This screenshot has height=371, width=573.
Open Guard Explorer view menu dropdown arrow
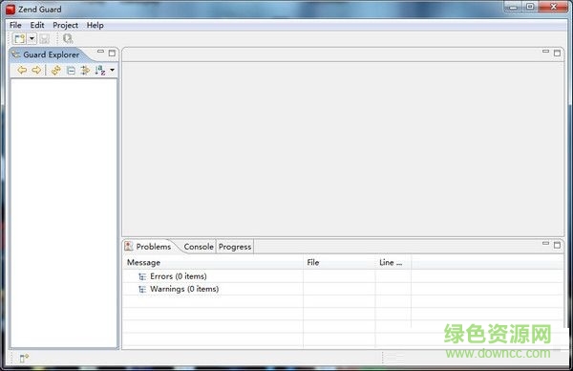[x=112, y=70]
